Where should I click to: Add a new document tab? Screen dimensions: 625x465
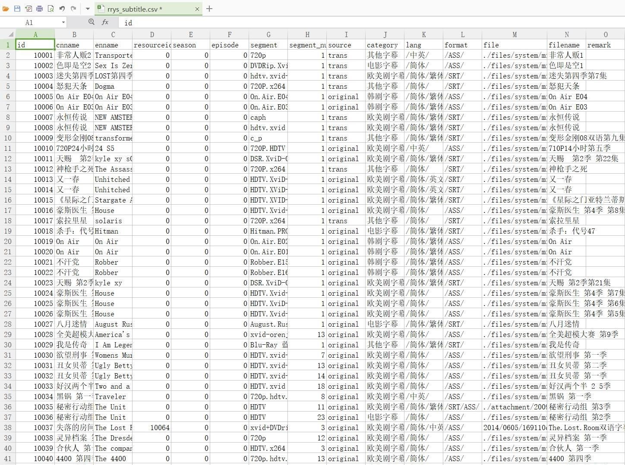[209, 9]
